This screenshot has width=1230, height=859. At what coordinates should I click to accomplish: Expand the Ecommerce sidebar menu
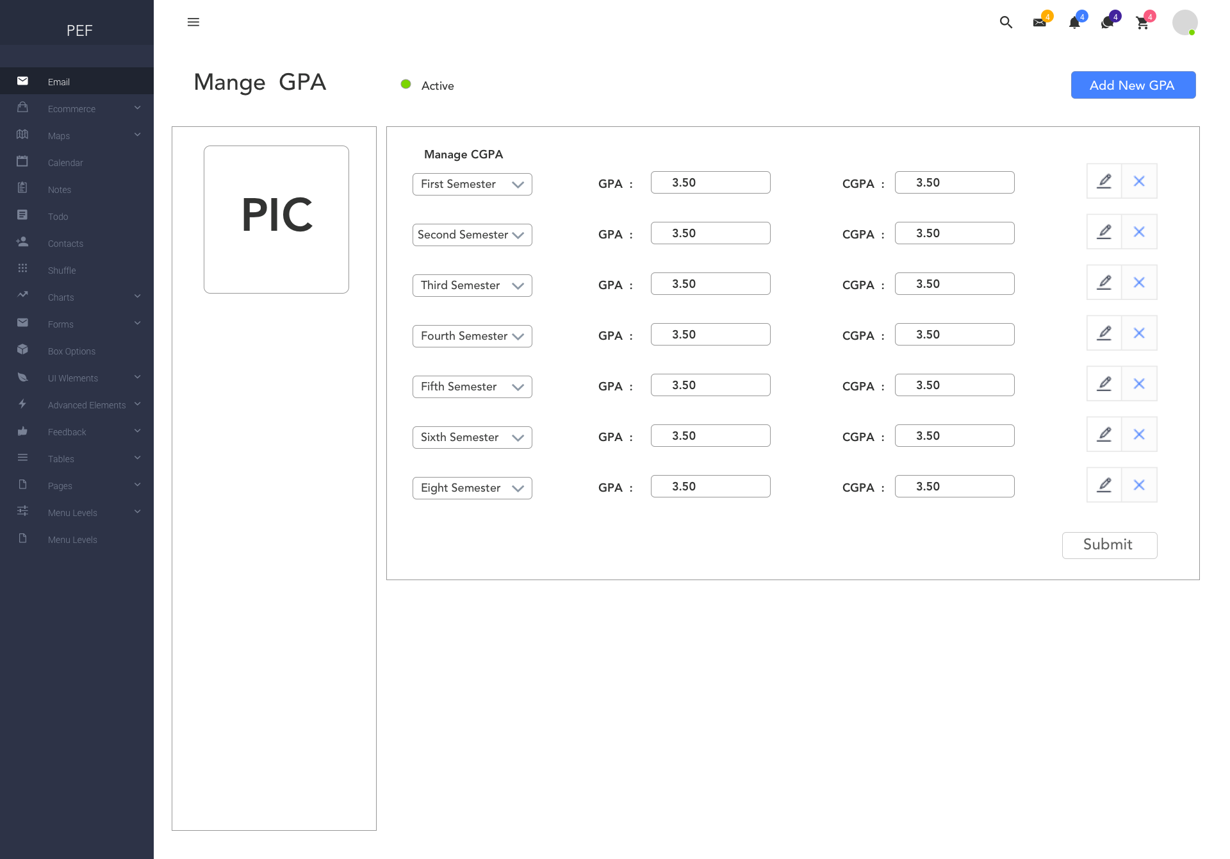[x=77, y=109]
